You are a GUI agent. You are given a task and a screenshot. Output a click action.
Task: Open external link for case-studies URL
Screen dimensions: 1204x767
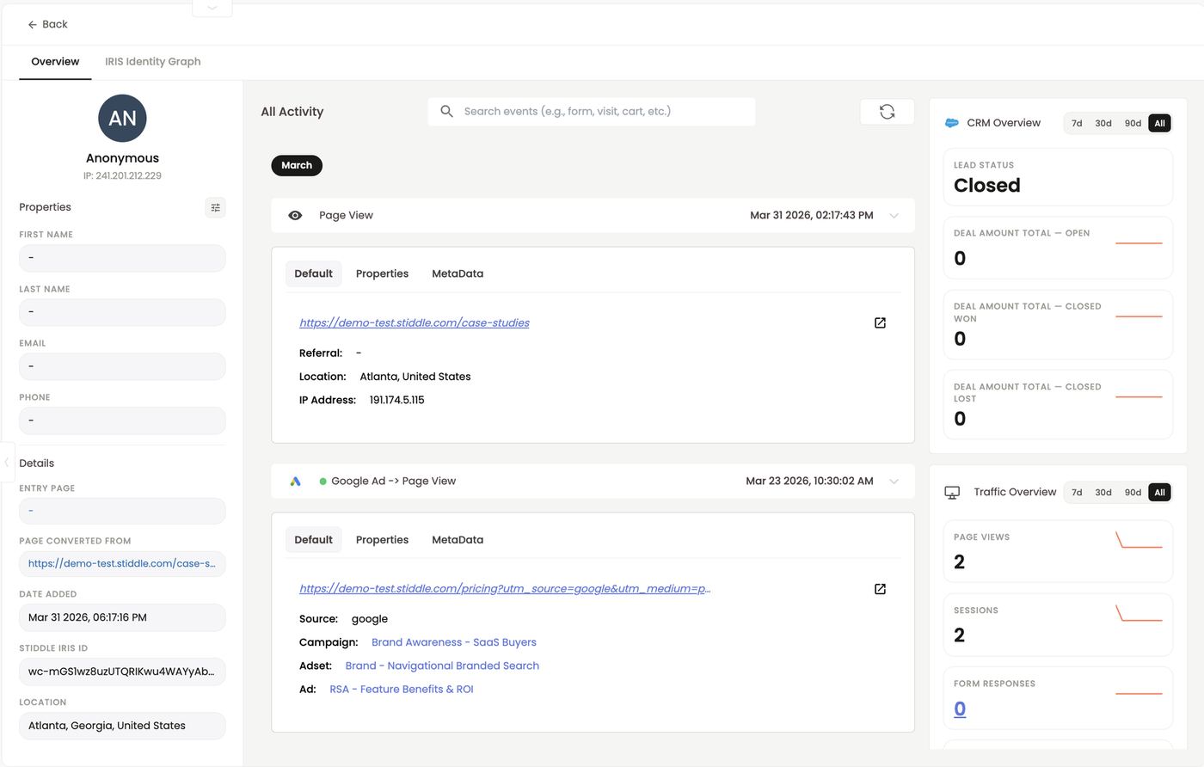(880, 323)
